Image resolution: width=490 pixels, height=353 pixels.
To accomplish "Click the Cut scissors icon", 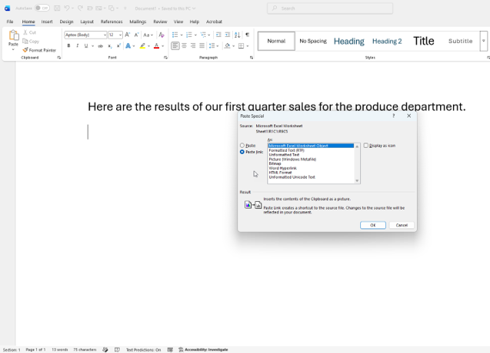I will pyautogui.click(x=25, y=32).
